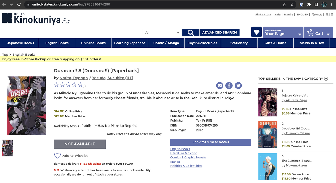Open Comics & Graphic Novels link
This screenshot has width=336, height=183.
188,157
